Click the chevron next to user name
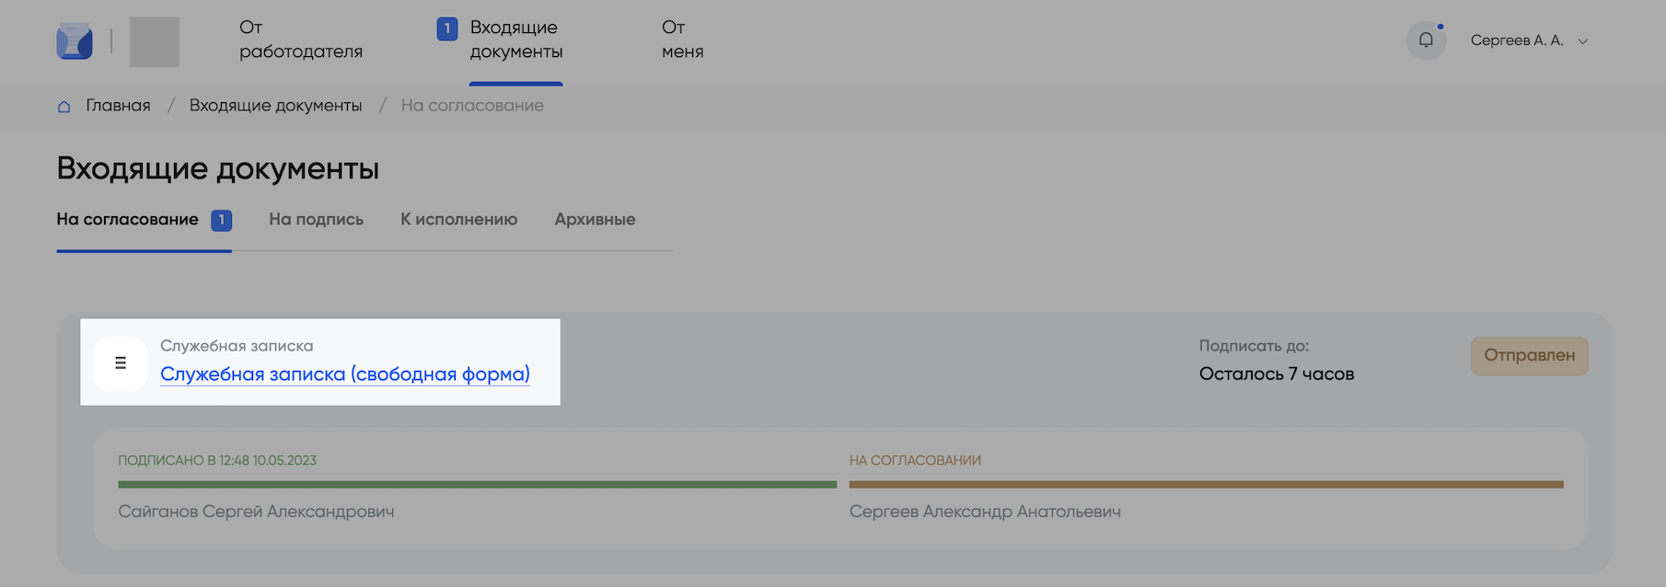Viewport: 1666px width, 587px height. tap(1583, 41)
